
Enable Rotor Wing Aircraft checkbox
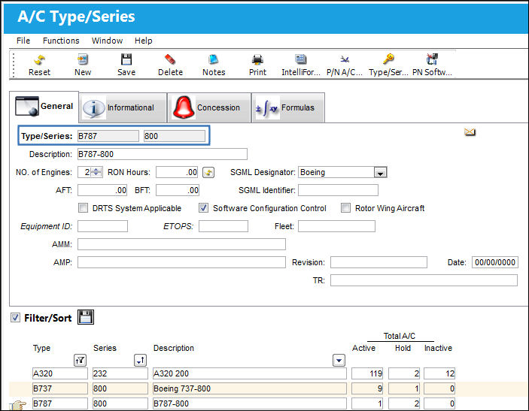coord(345,208)
